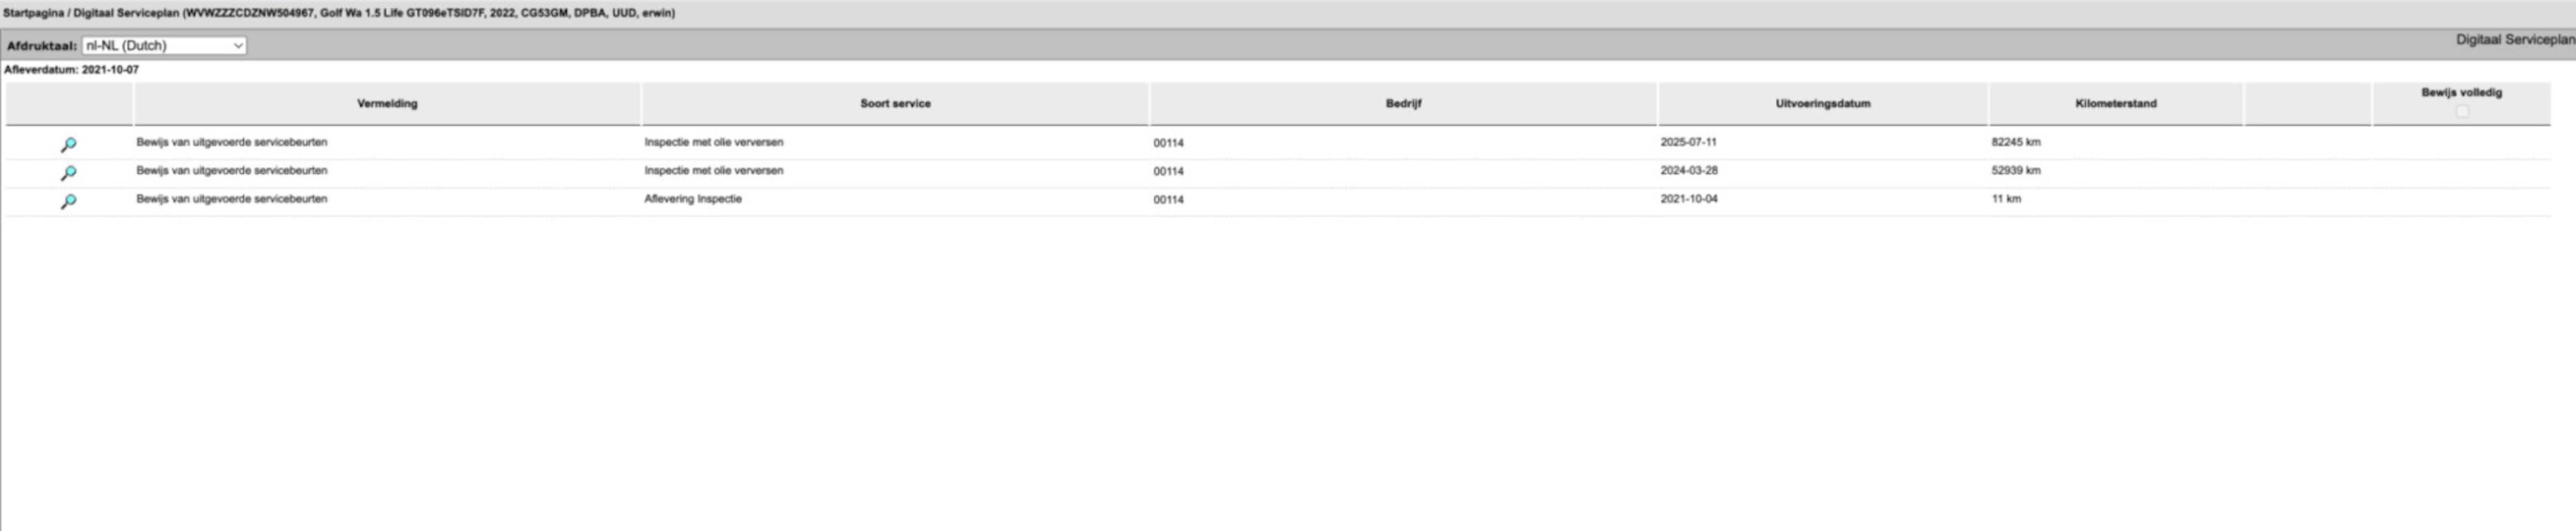
Task: View details of the Aflevering Inspectie record
Action: click(x=68, y=201)
